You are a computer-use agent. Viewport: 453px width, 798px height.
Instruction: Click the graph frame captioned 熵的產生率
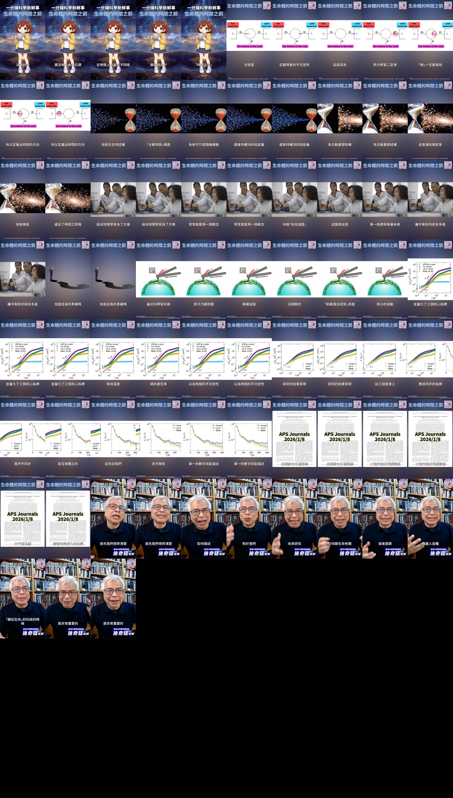159,359
